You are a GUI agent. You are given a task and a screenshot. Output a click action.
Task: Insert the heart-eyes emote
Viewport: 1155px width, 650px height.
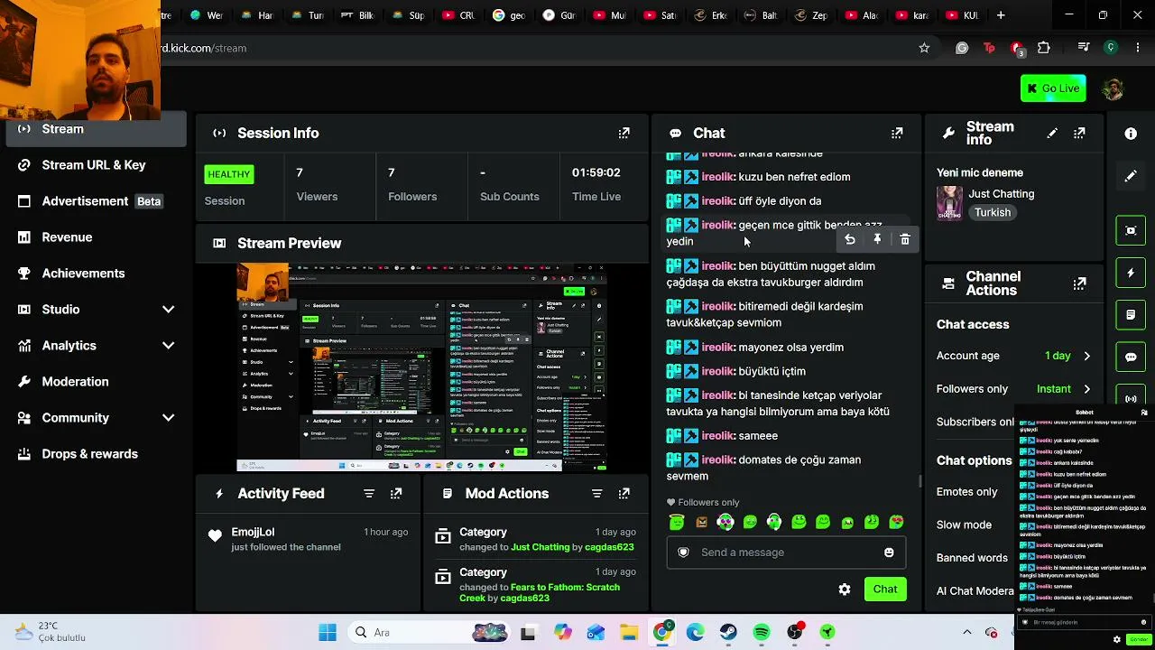click(896, 522)
